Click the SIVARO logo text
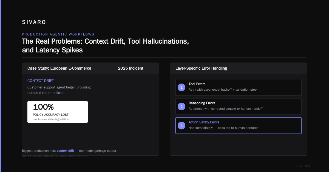 34,22
